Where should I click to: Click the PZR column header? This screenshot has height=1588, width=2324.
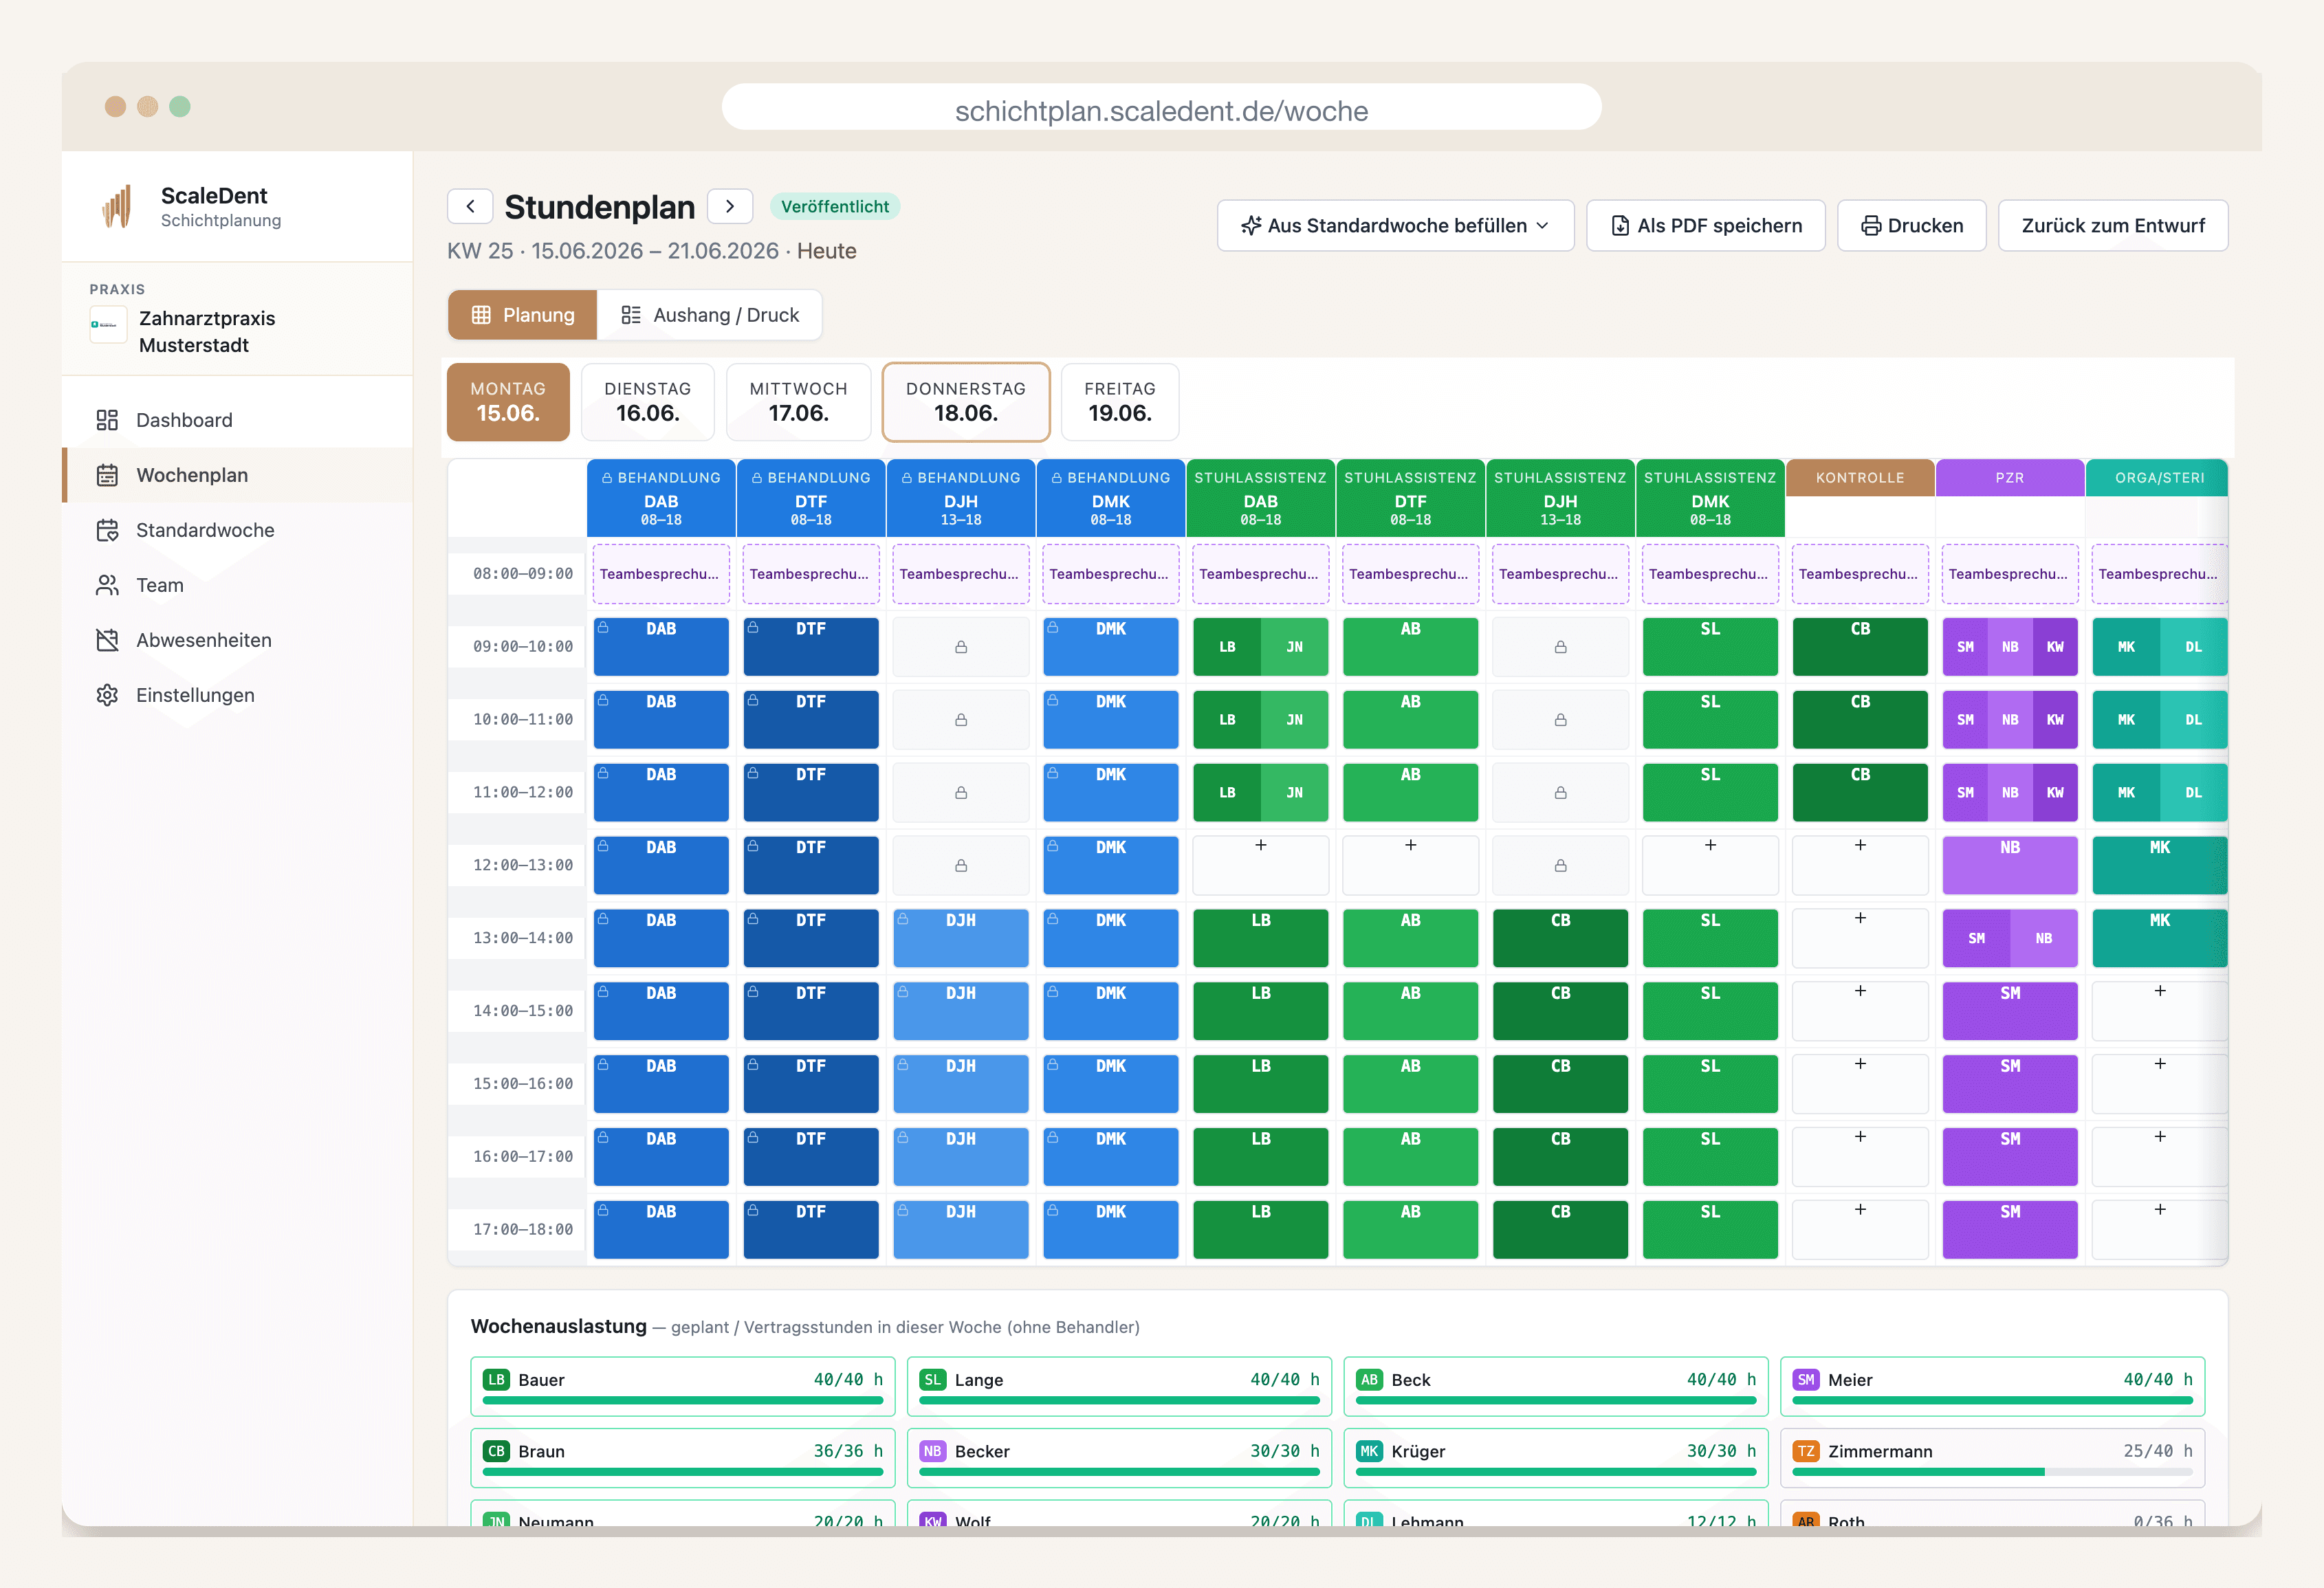pyautogui.click(x=2010, y=478)
